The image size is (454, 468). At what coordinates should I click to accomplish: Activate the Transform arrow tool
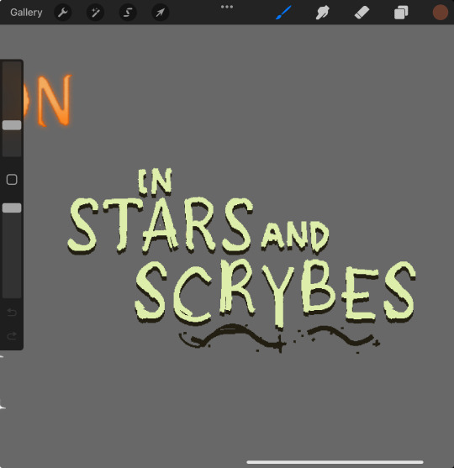(x=161, y=13)
